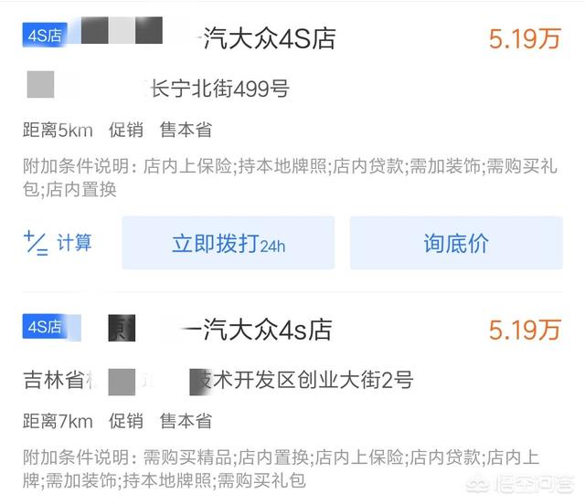Select the first 5.19万 price
585x504 pixels.
click(525, 38)
